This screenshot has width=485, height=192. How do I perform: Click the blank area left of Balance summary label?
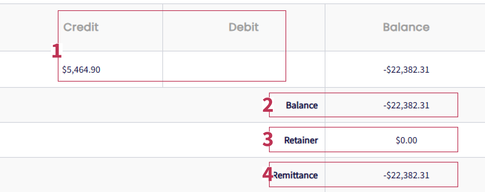pyautogui.click(x=131, y=105)
